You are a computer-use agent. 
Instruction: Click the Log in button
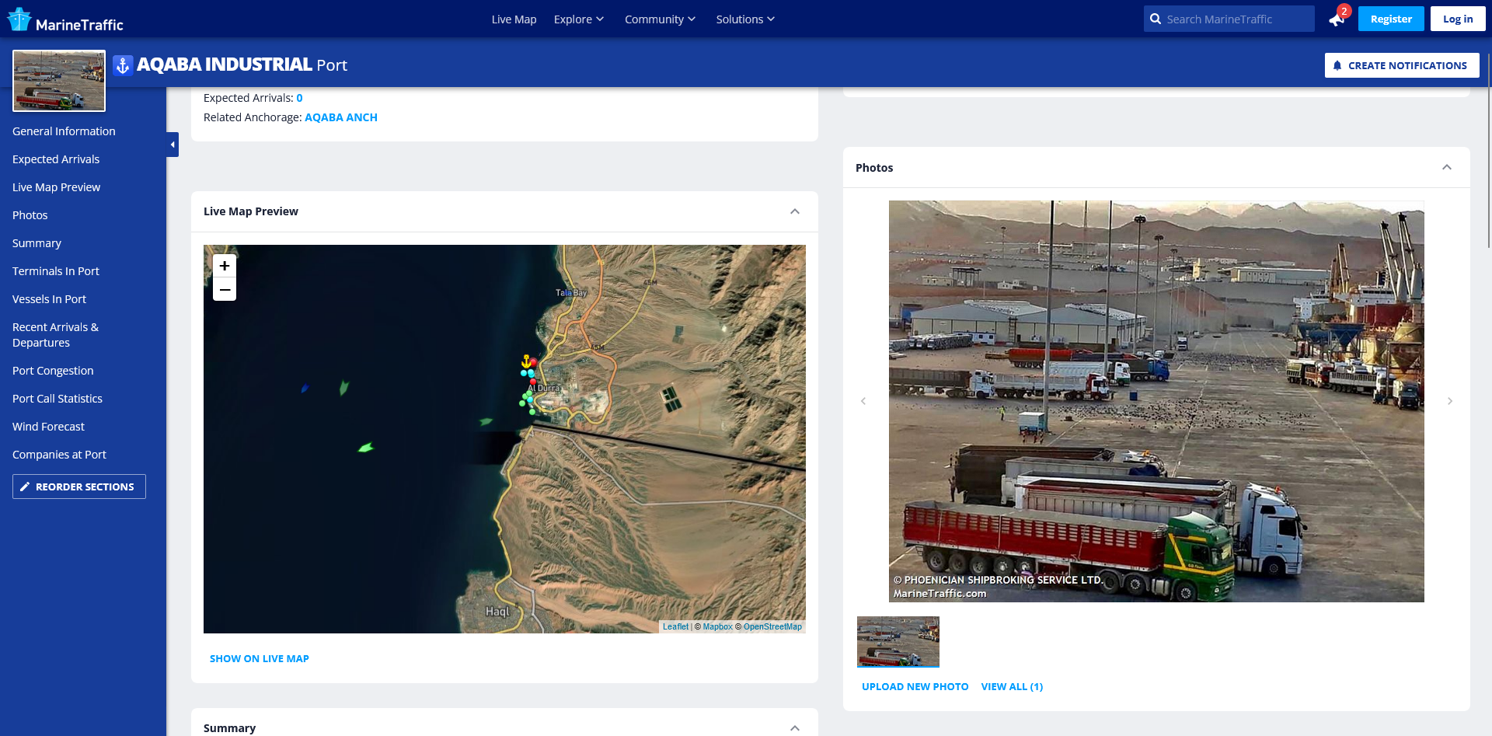click(x=1458, y=19)
